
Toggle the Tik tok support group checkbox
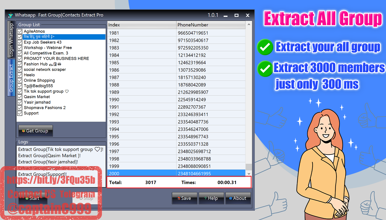[x=20, y=91]
